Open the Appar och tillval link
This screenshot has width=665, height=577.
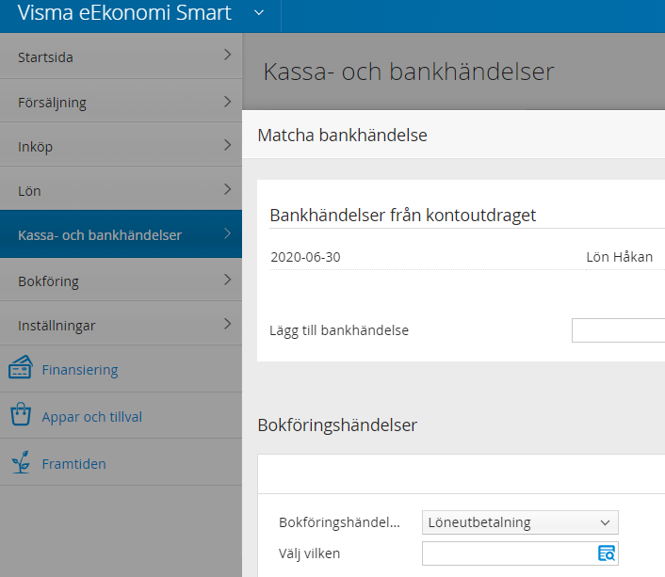tap(91, 417)
